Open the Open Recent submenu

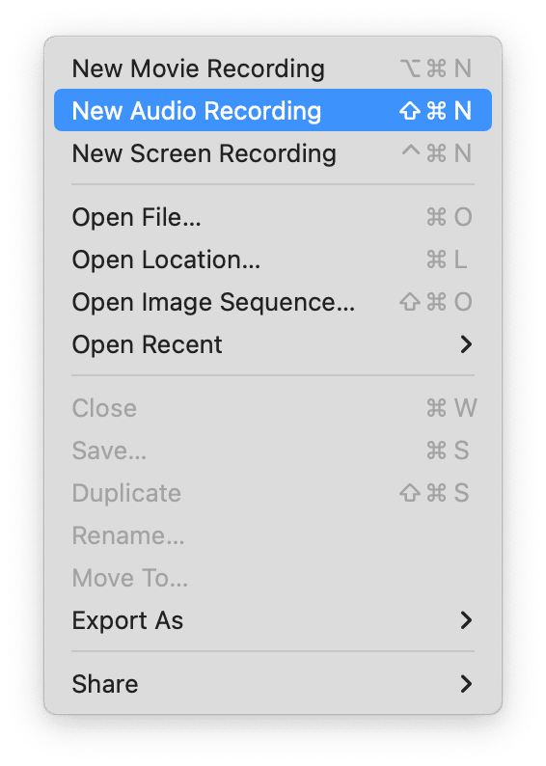click(x=272, y=344)
